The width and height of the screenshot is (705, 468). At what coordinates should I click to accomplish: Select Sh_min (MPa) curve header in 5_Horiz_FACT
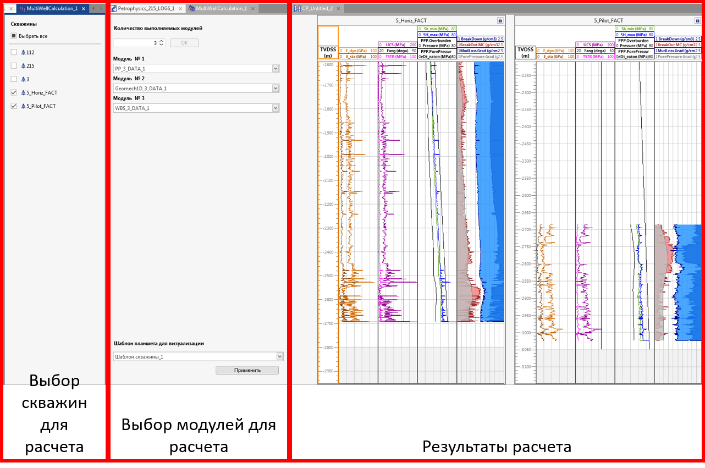(x=437, y=29)
